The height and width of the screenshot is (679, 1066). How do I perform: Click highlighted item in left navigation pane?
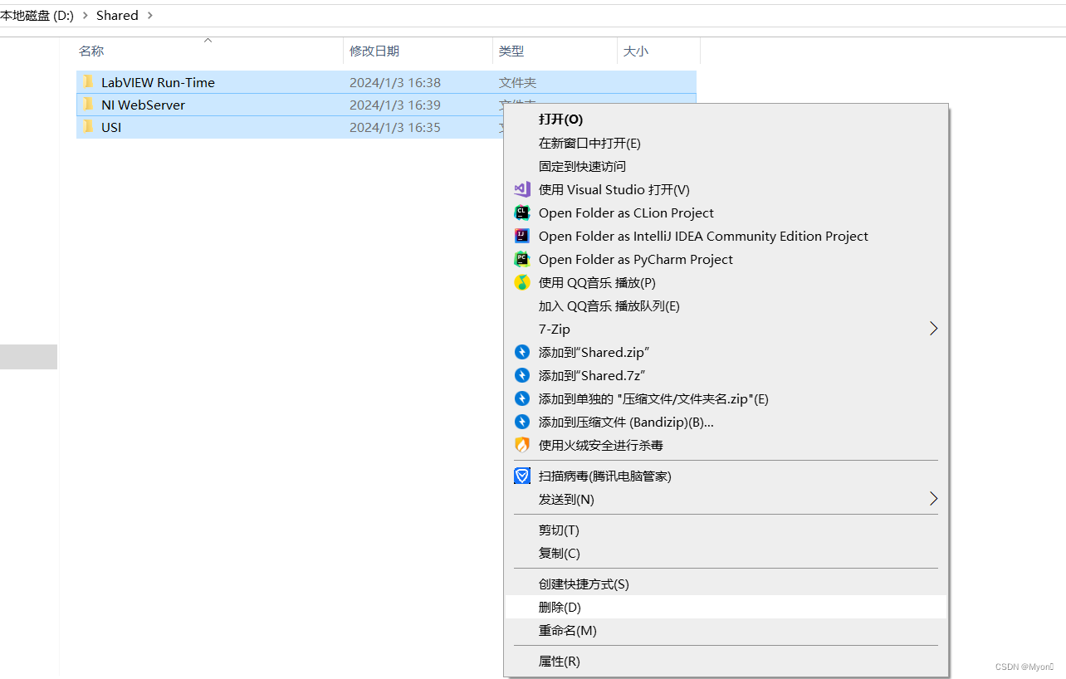28,356
